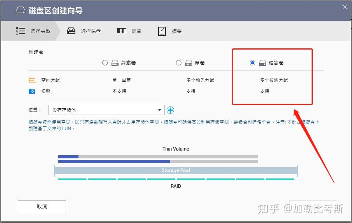Viewport: 352px width, 223px height.
Task: Select the 厚卷 radio button
Action: [179, 62]
